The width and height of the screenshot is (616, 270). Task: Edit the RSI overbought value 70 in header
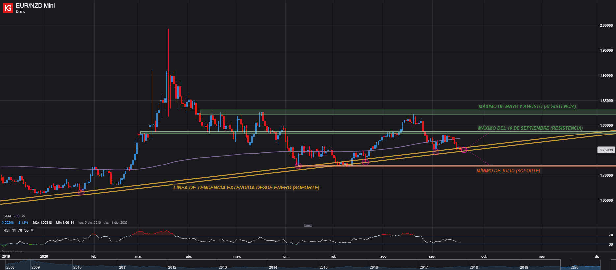[x=20, y=230]
